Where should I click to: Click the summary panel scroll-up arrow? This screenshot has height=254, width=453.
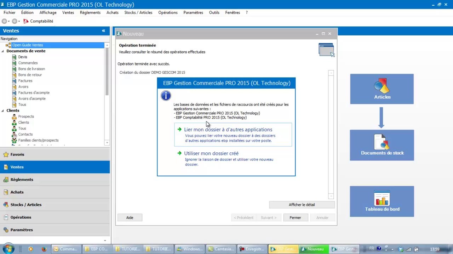[x=331, y=73]
